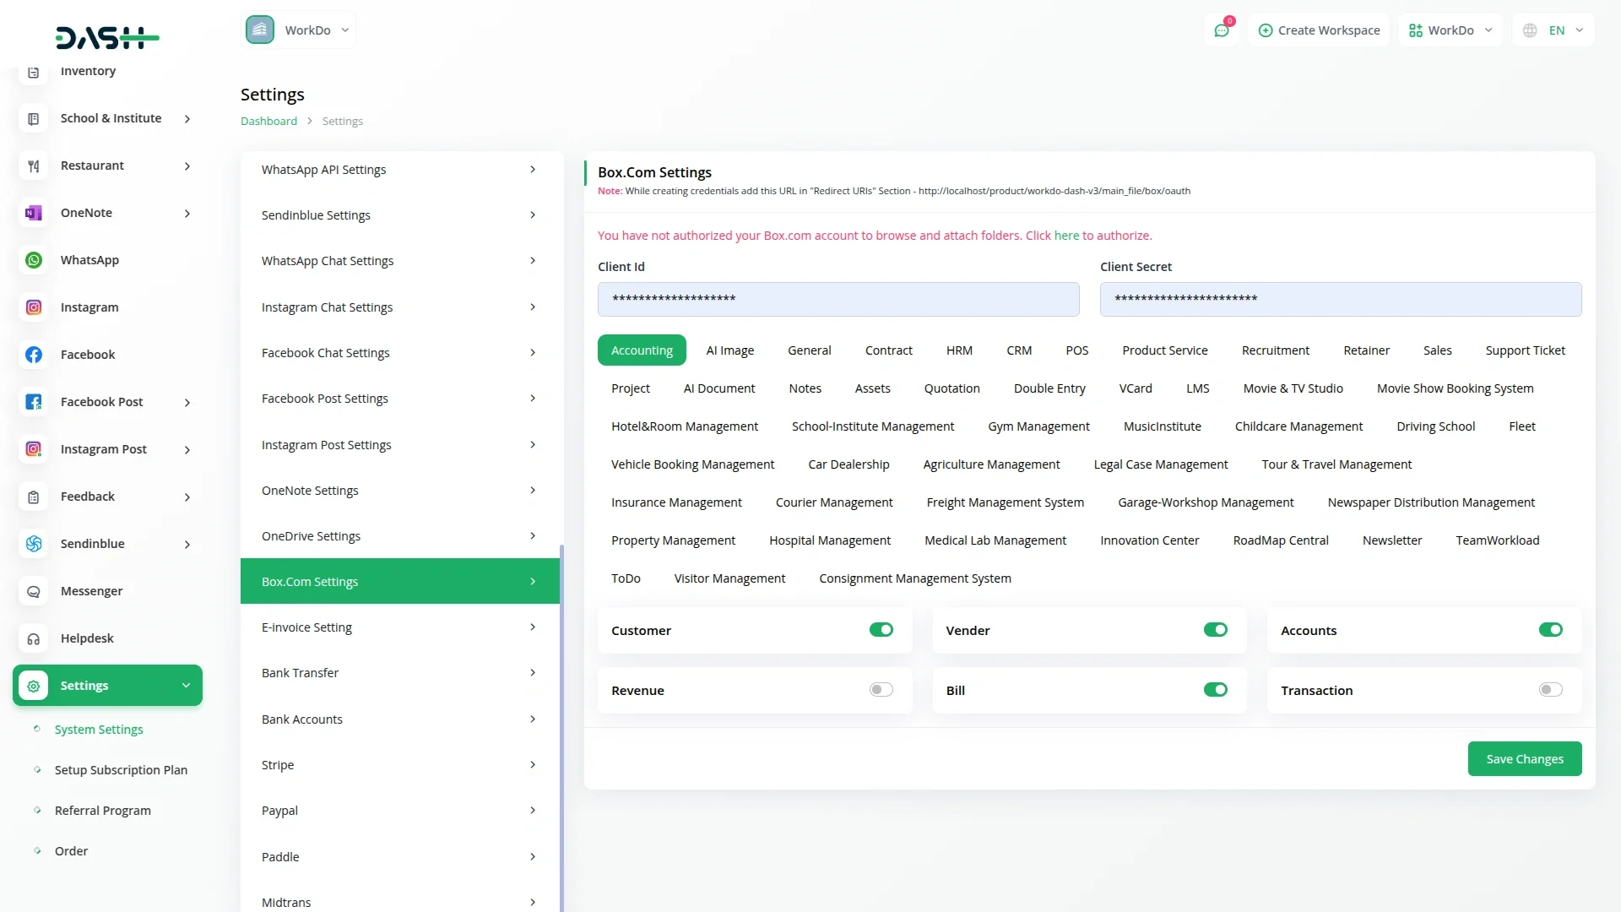
Task: Click the Save Changes button
Action: tap(1524, 759)
